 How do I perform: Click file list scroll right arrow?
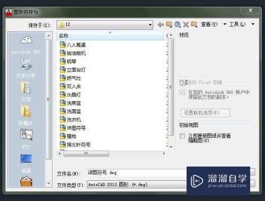tap(164, 153)
